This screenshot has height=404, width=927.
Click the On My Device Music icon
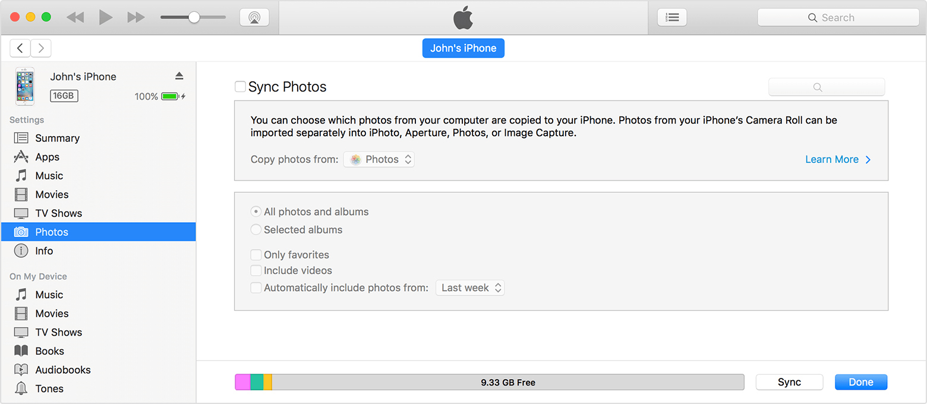tap(21, 295)
